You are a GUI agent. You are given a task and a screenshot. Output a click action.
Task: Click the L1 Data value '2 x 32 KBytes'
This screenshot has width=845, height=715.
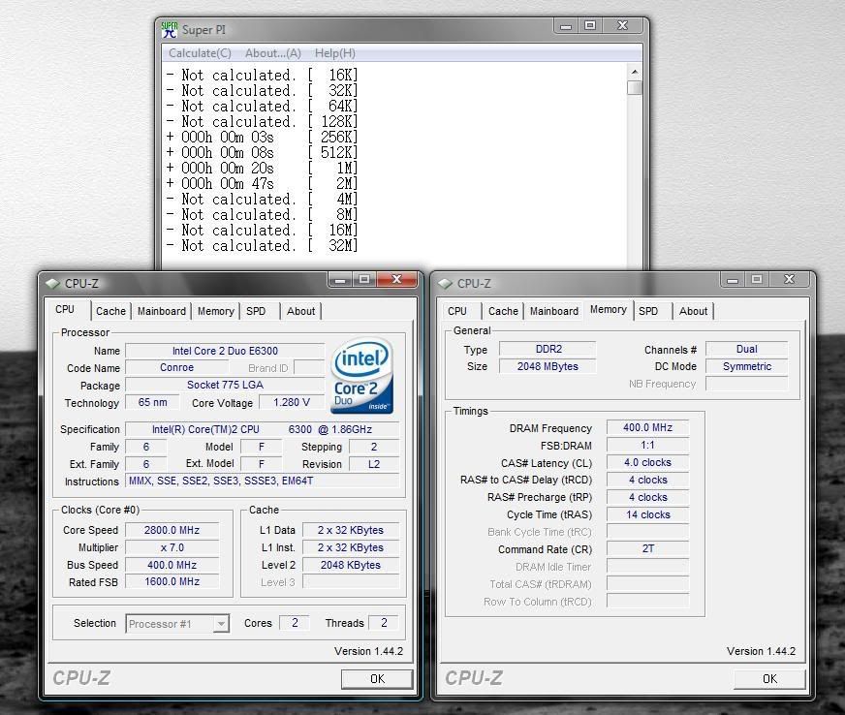351,530
